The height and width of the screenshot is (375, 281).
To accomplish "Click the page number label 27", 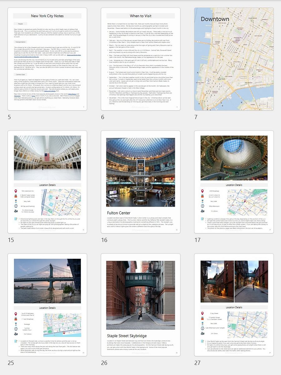I will (x=197, y=363).
